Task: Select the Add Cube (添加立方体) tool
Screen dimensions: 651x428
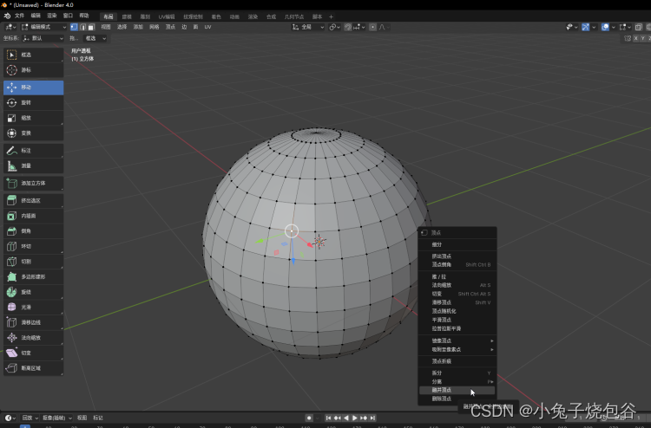Action: pos(33,183)
